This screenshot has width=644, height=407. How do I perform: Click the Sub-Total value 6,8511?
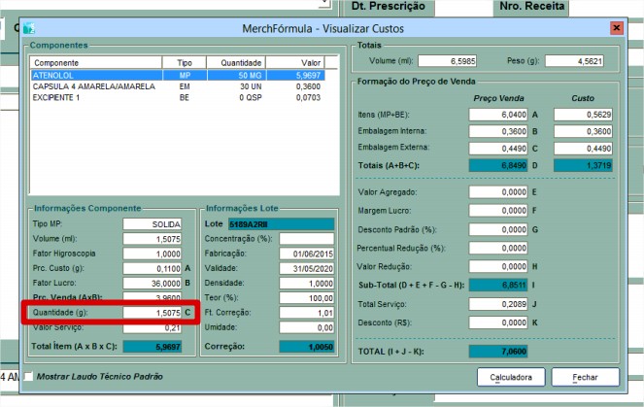[x=498, y=285]
